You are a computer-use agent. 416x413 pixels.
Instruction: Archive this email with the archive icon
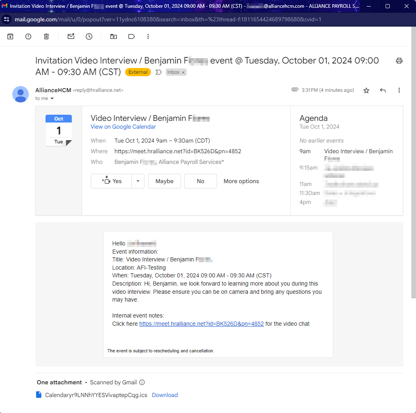(x=10, y=36)
